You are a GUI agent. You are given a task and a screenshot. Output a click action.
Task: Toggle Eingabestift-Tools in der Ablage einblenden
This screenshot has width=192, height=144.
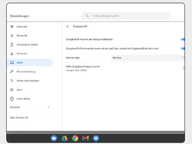click(183, 39)
